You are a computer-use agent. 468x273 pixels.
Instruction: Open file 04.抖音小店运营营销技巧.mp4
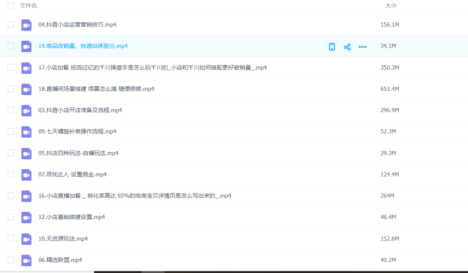(77, 25)
